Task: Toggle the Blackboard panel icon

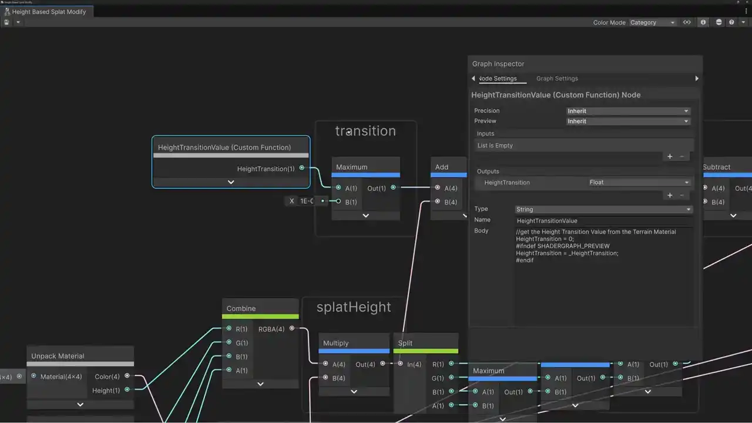Action: 687,22
